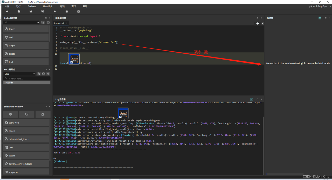Float the Poco assistant panel
Viewport: 332px width, 180px height.
46,69
